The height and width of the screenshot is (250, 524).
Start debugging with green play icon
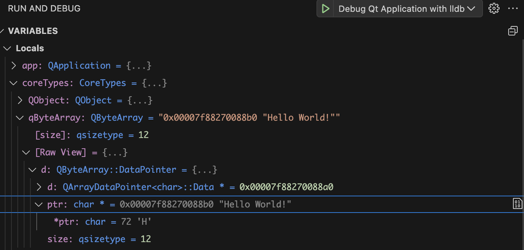point(326,9)
